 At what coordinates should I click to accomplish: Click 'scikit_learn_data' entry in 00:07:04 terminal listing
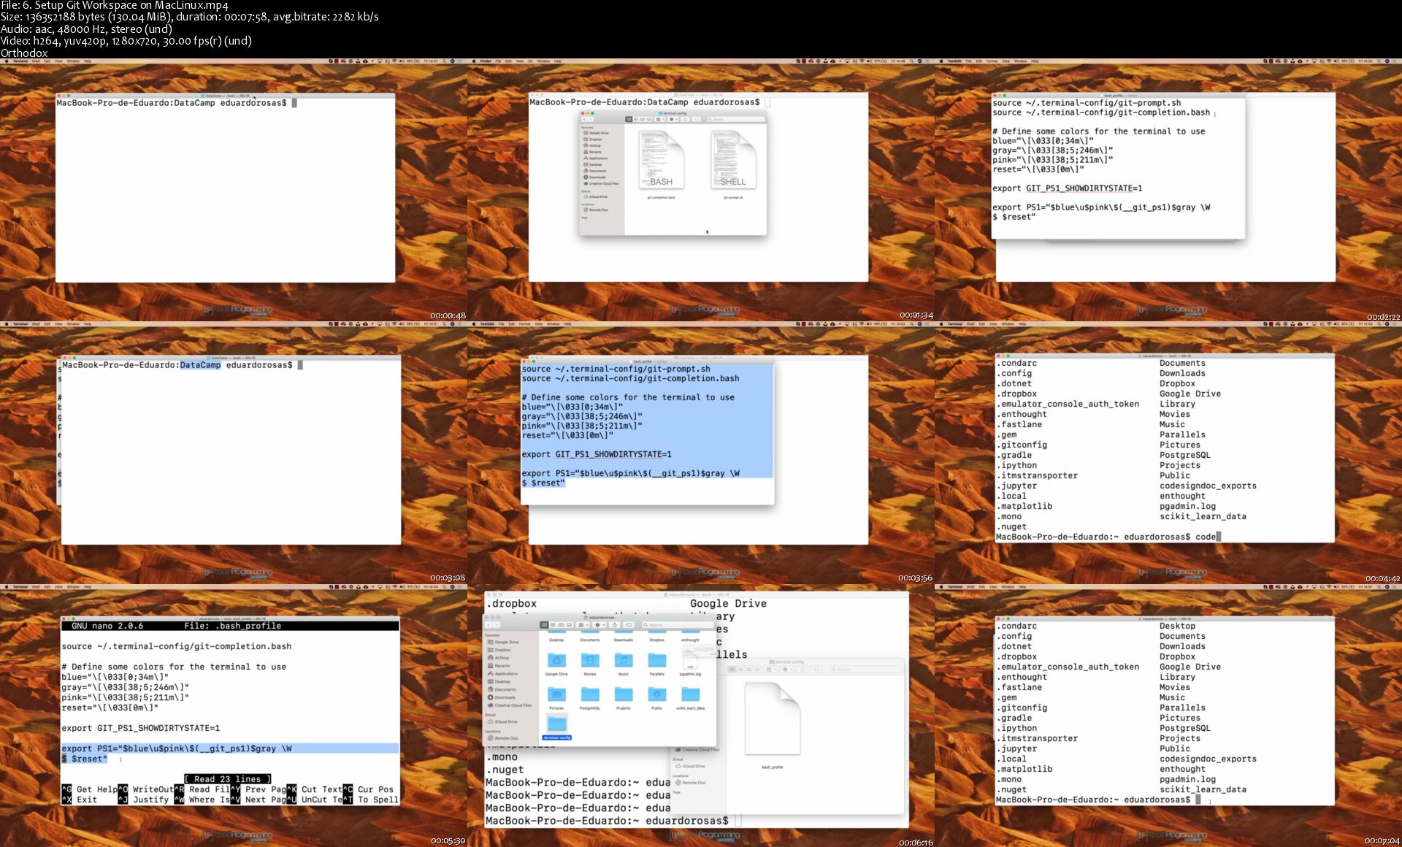[1203, 789]
